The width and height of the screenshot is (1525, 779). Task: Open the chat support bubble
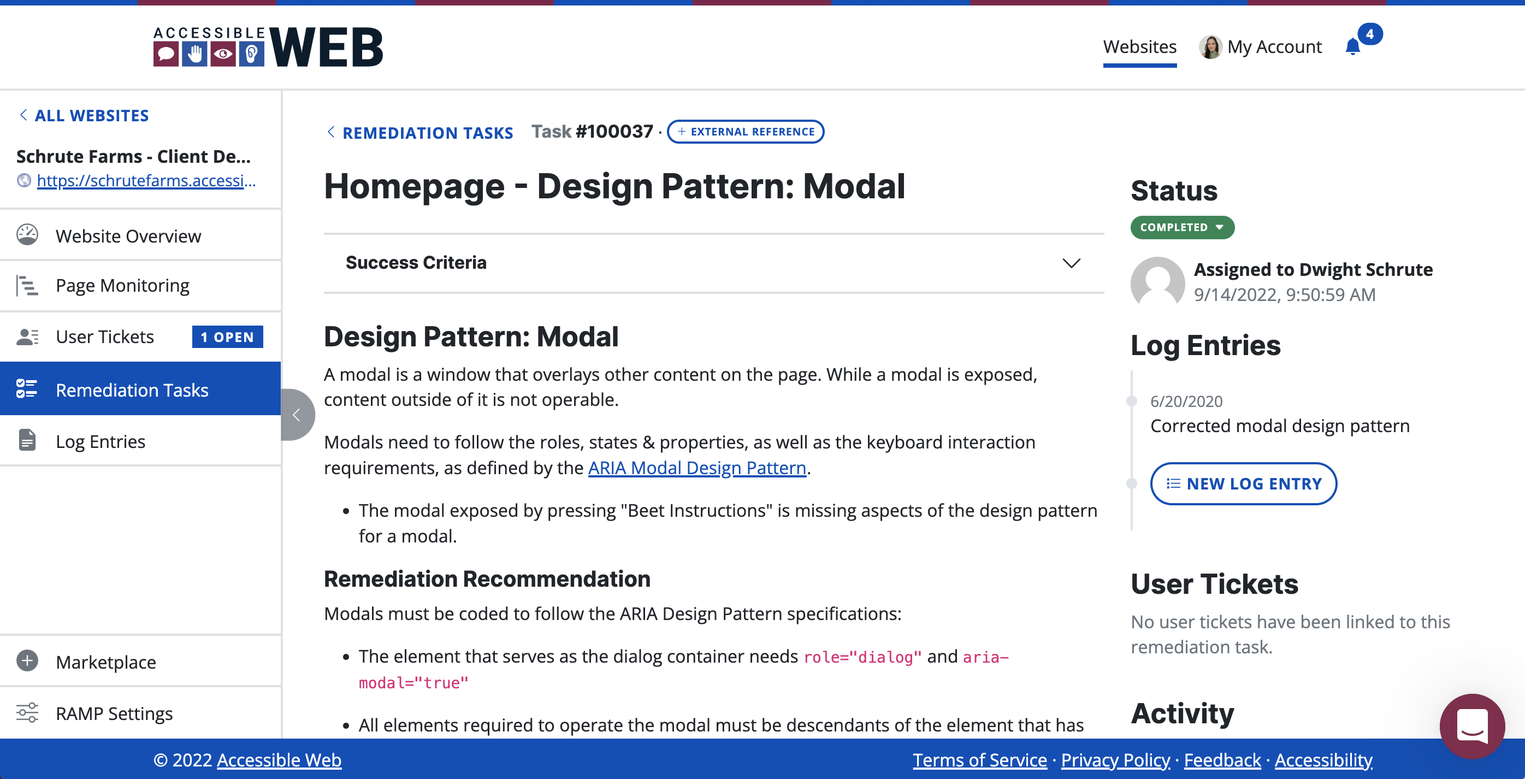(1473, 727)
